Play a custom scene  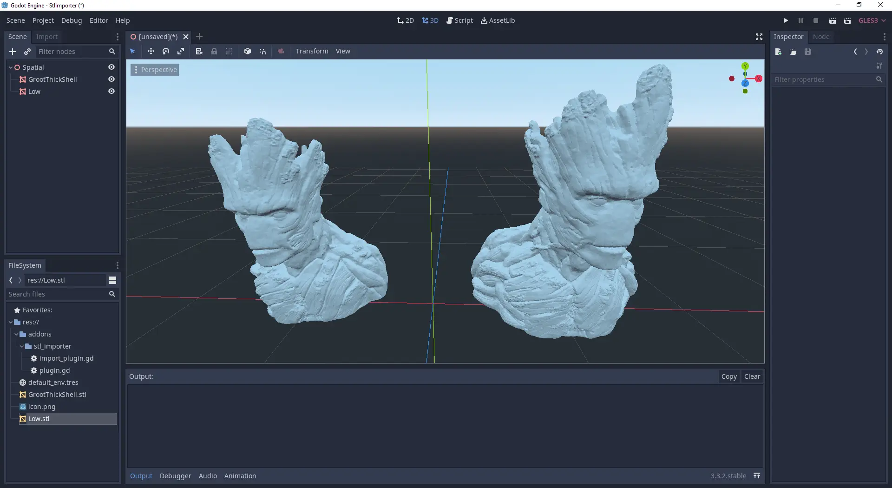pos(847,20)
